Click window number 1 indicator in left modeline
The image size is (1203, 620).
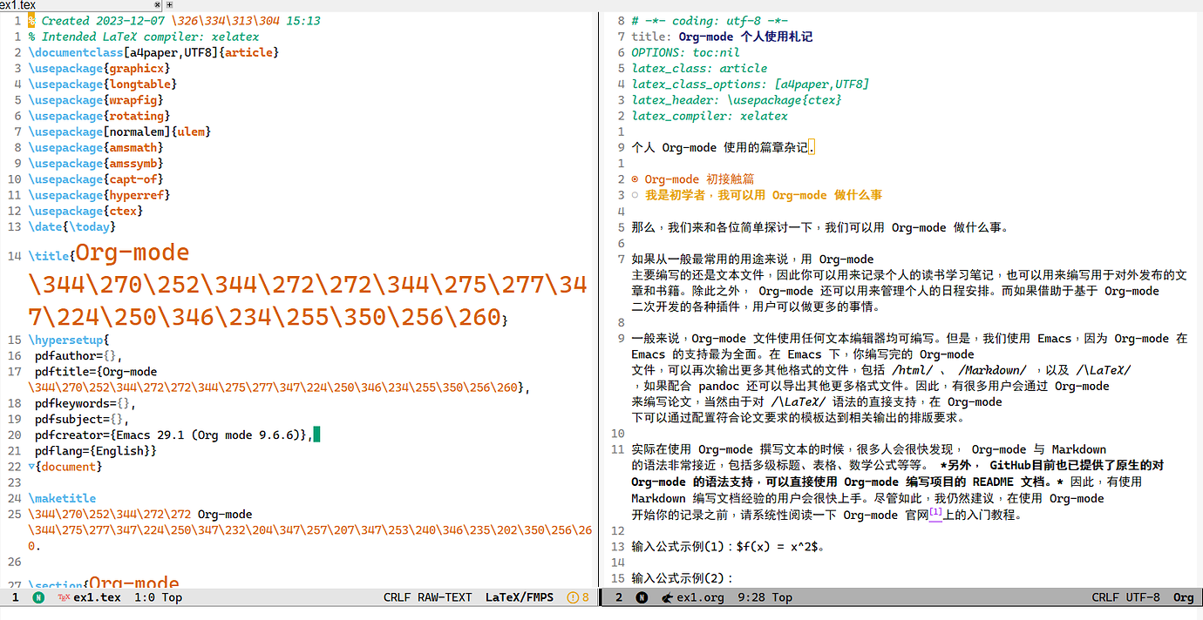coord(16,597)
